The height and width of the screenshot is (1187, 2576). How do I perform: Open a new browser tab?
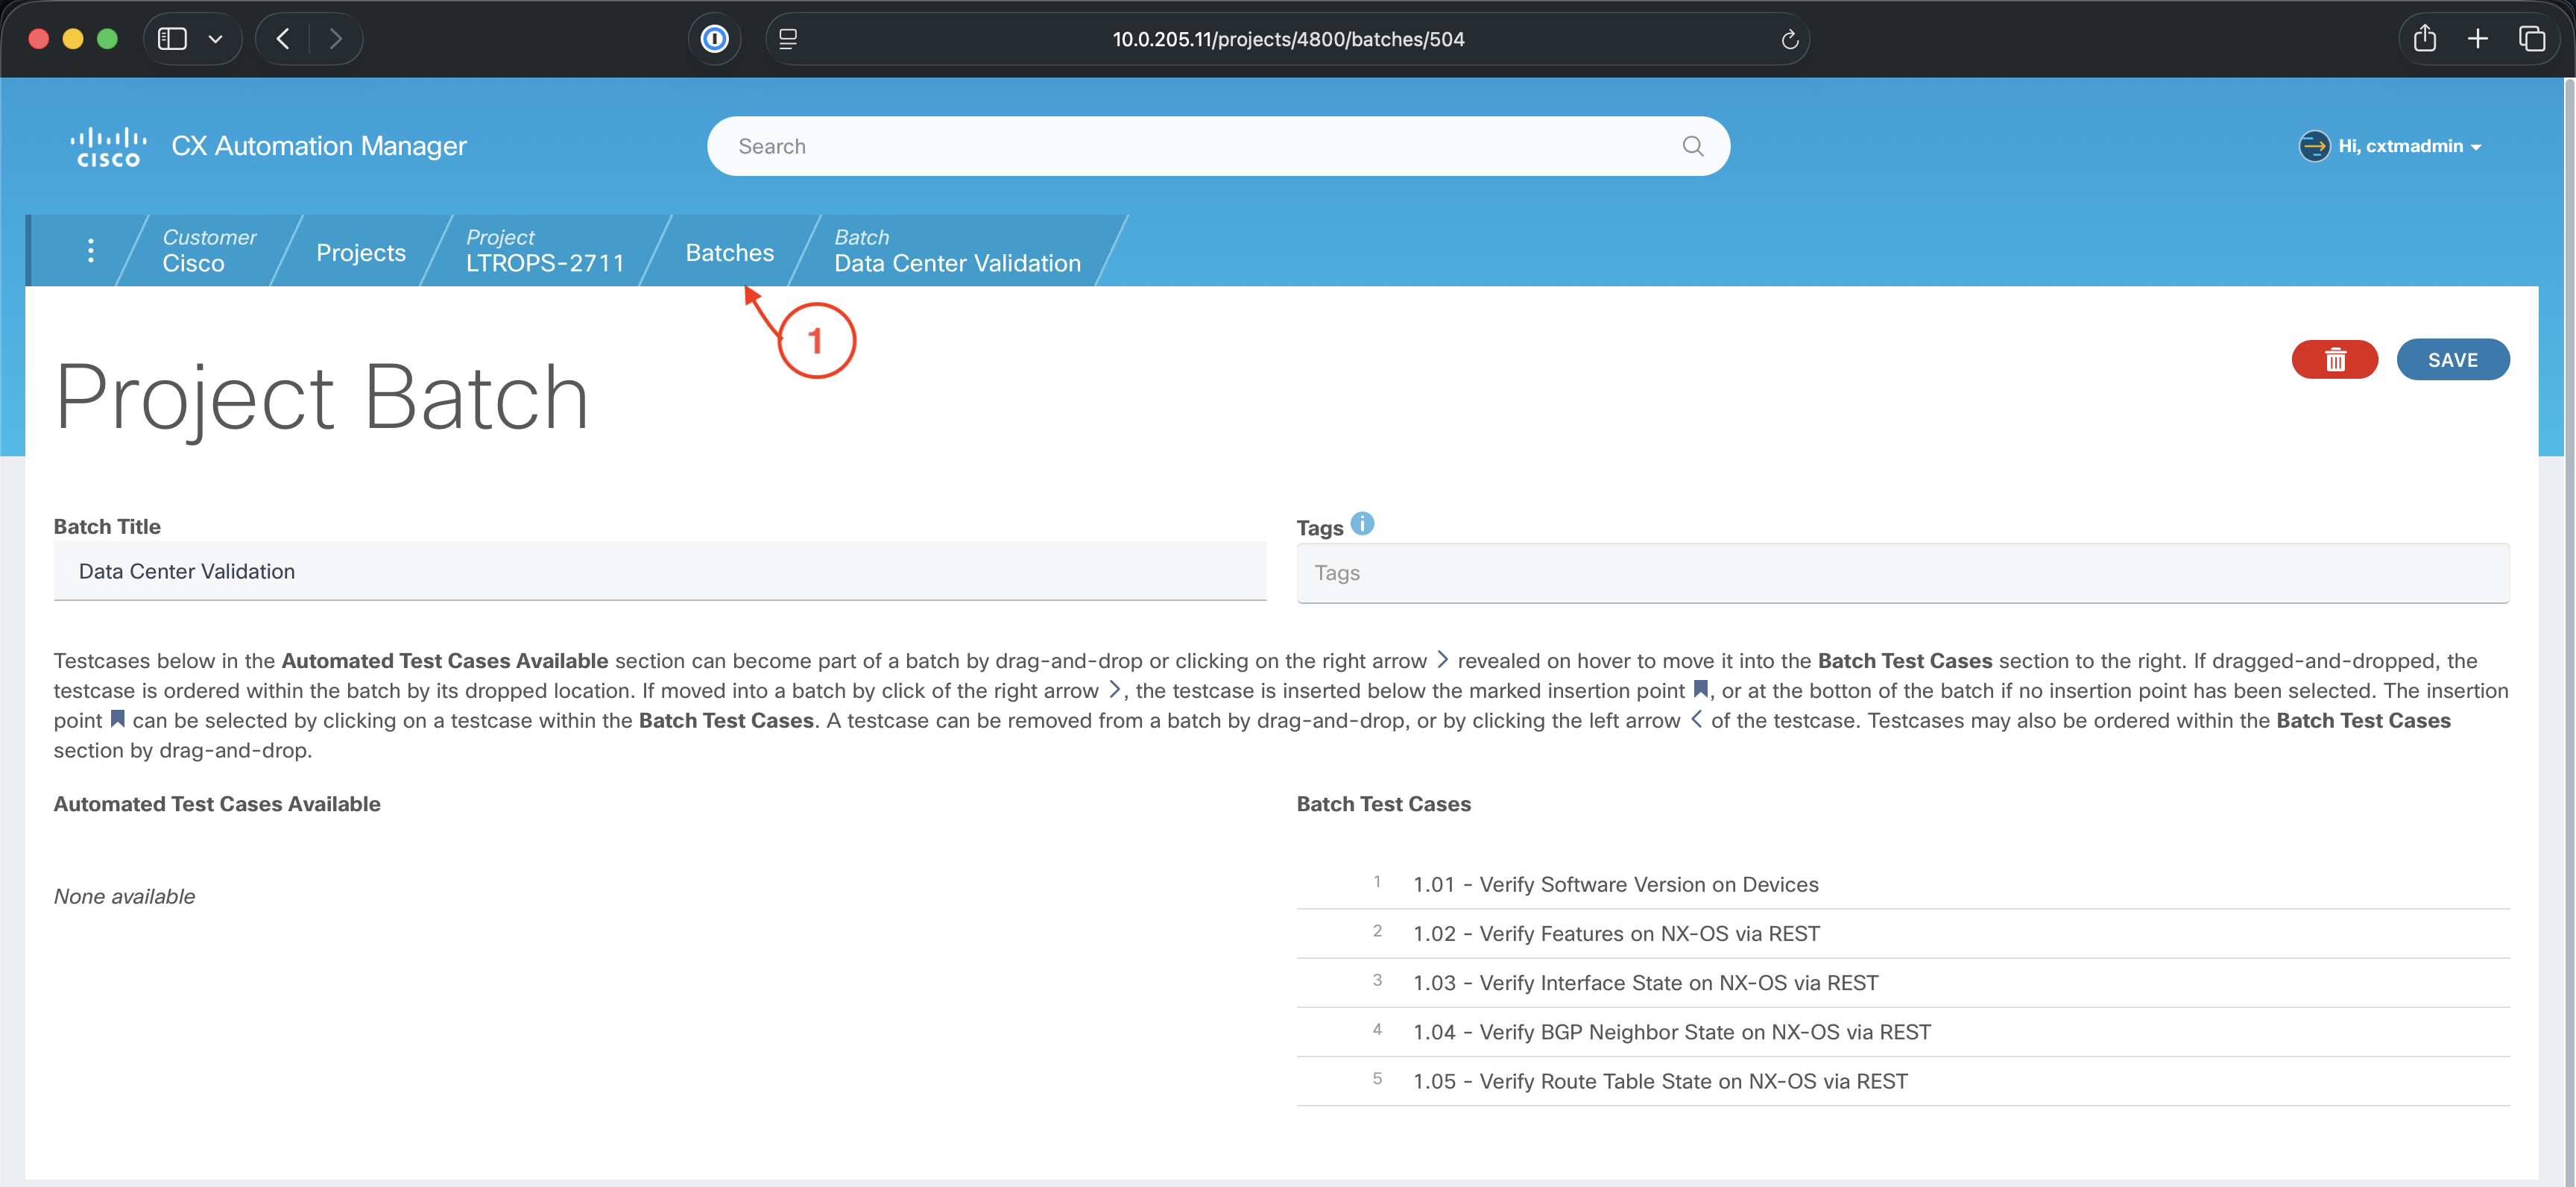[2478, 39]
